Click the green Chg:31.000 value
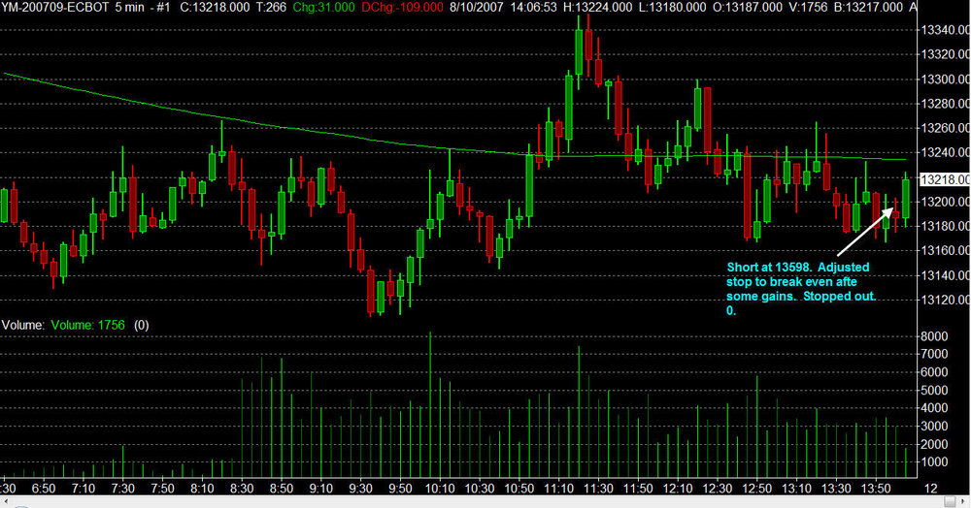 coord(323,8)
